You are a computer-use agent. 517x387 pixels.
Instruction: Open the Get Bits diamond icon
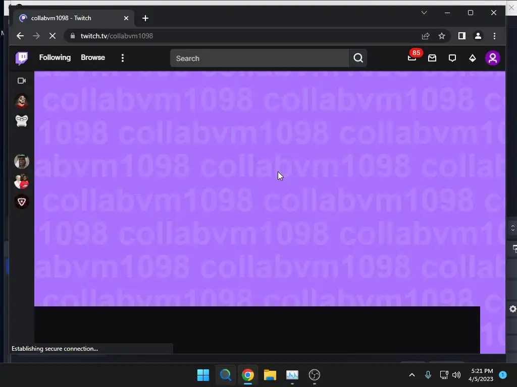pyautogui.click(x=473, y=58)
